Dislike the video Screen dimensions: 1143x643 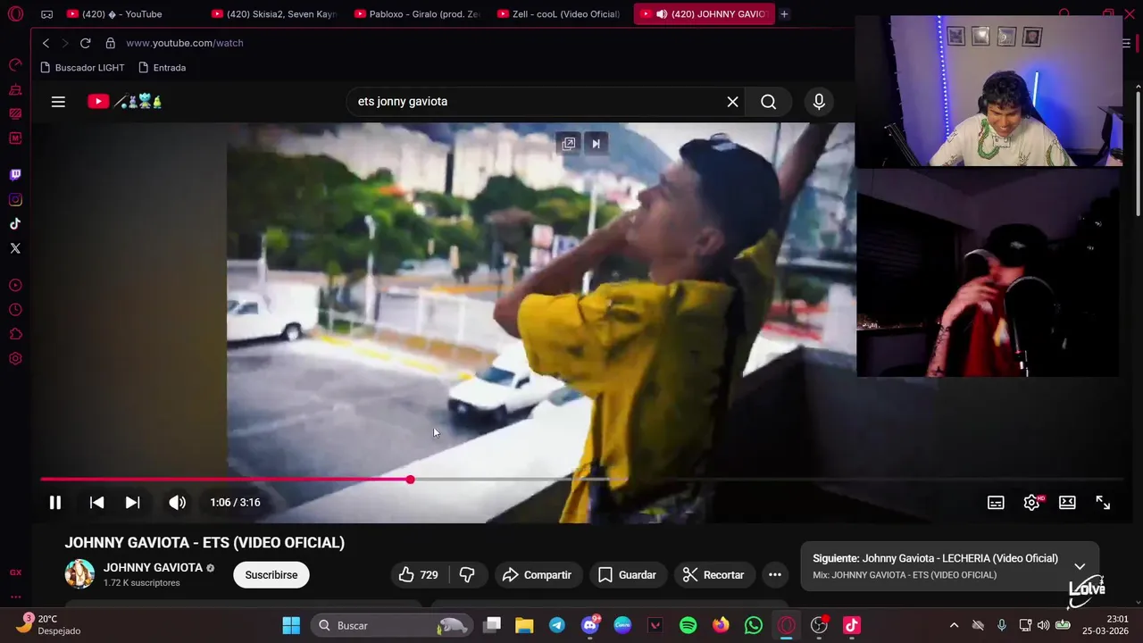467,575
